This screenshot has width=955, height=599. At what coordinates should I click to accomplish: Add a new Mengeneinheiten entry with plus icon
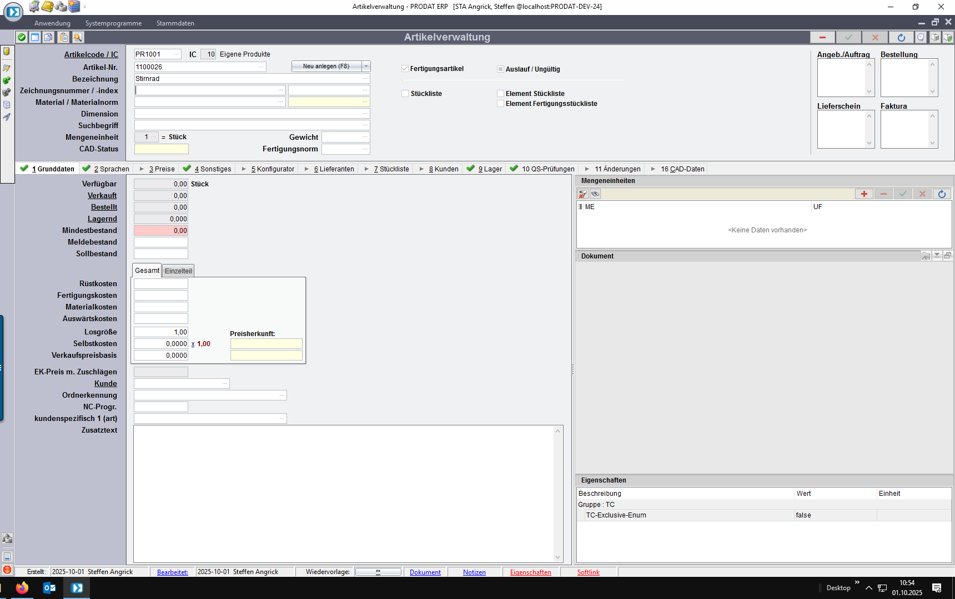864,194
